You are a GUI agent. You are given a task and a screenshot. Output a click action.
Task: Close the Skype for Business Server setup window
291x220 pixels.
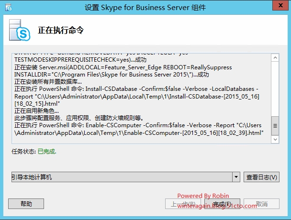[280, 5]
